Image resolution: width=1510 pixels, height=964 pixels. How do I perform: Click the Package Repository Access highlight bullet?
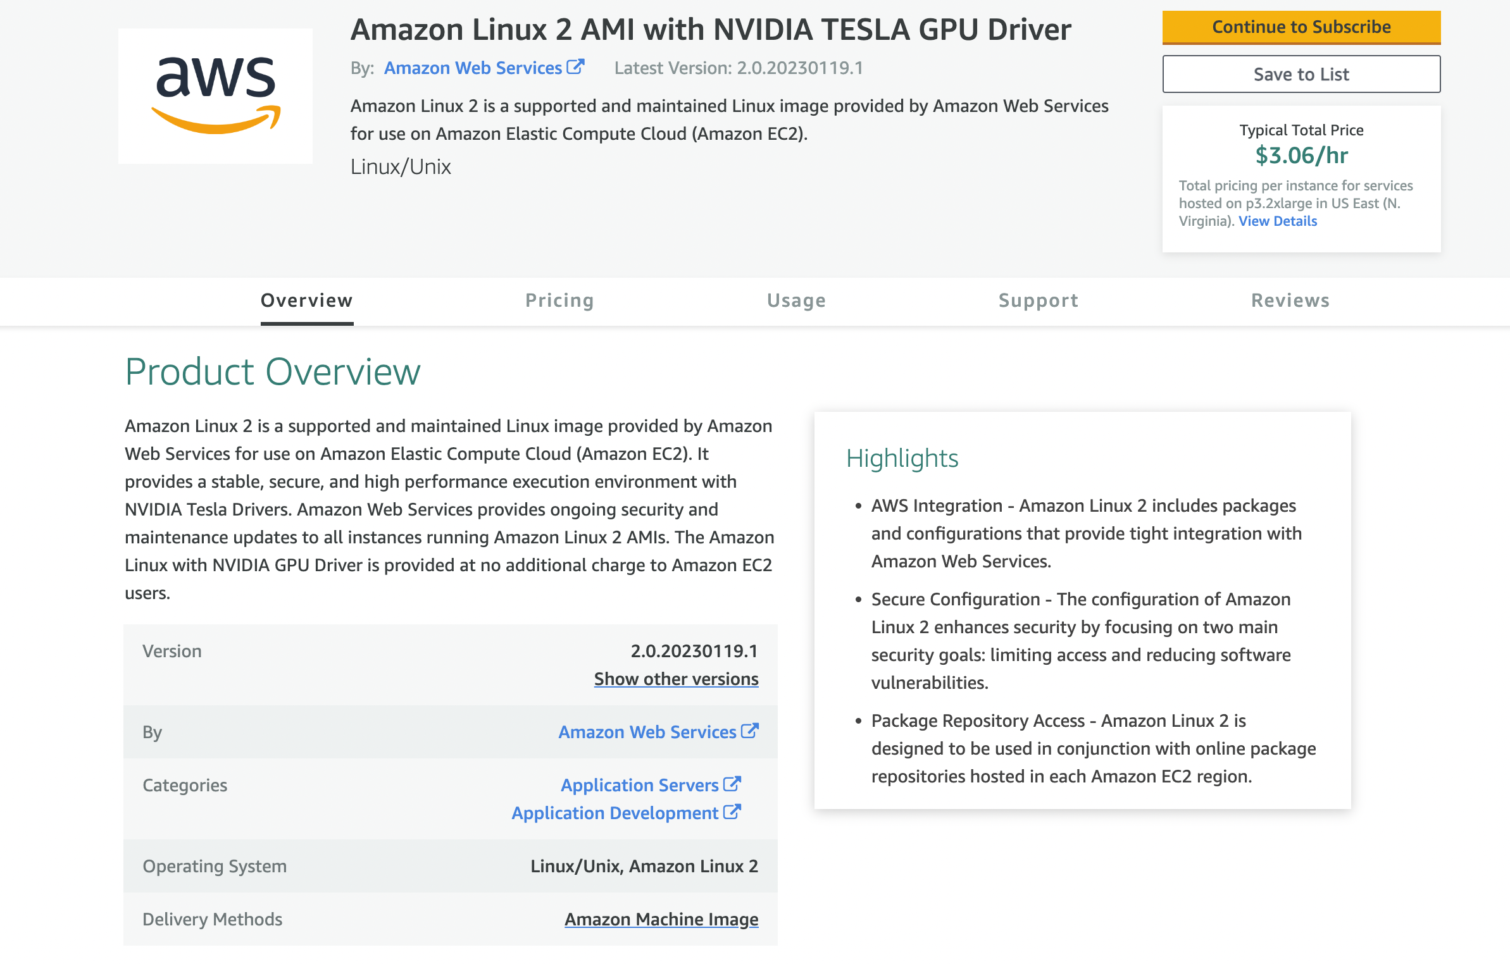1094,748
